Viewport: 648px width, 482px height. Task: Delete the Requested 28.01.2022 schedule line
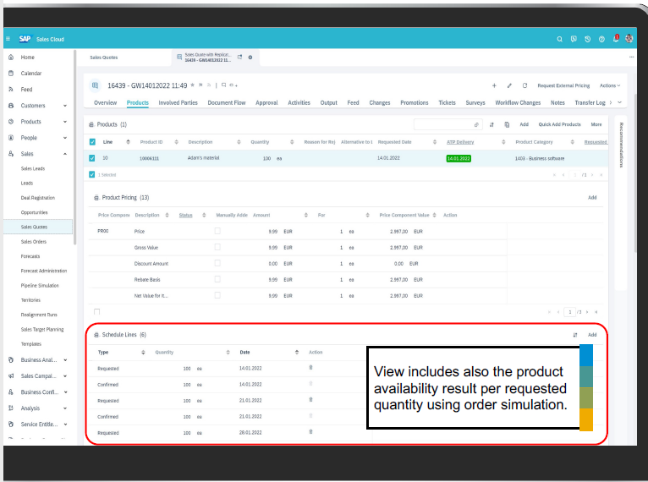coord(310,432)
